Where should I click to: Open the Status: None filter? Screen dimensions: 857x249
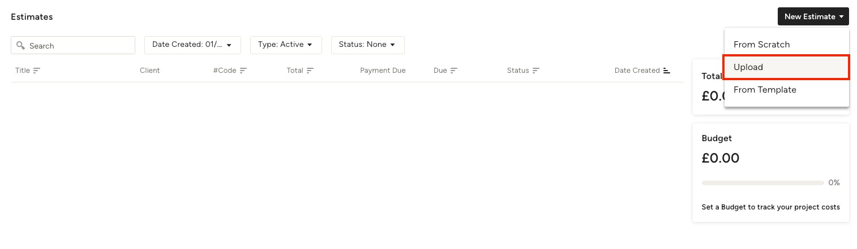click(x=367, y=45)
